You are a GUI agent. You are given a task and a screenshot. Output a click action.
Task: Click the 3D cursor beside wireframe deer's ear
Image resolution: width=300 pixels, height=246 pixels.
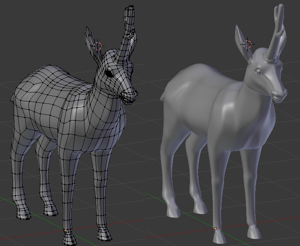point(98,46)
